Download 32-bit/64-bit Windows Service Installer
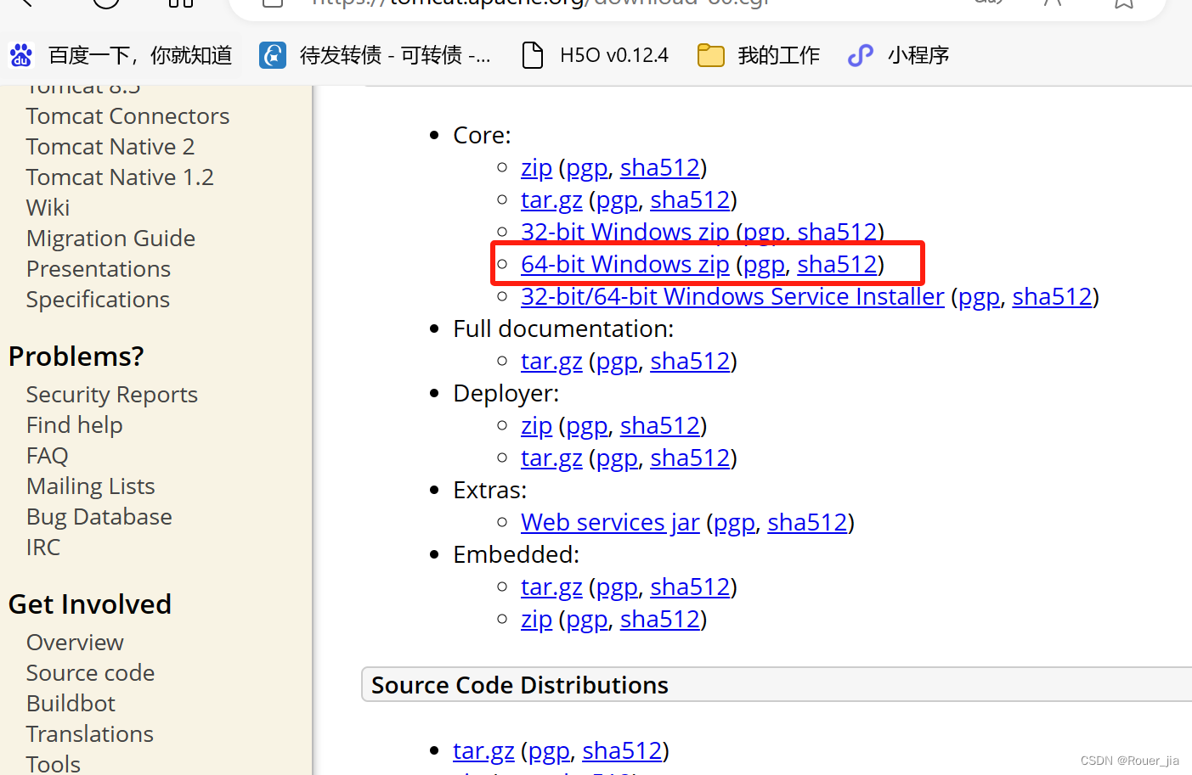Viewport: 1192px width, 775px height. pos(732,297)
